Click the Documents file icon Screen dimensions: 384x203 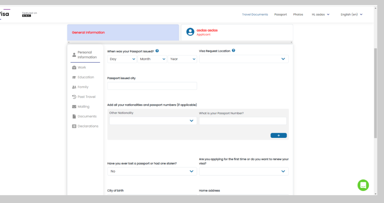point(74,116)
